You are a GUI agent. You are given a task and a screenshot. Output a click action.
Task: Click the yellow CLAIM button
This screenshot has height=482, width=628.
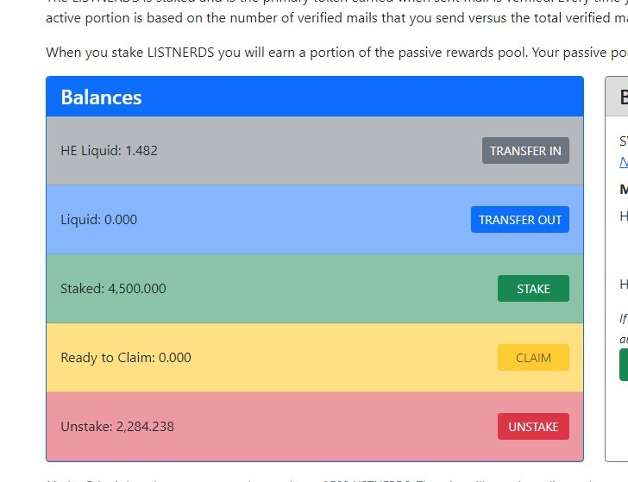point(533,357)
